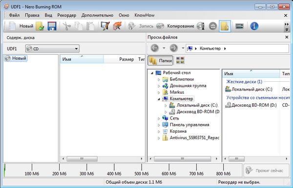Click the Save compilation floppy icon

point(52,26)
